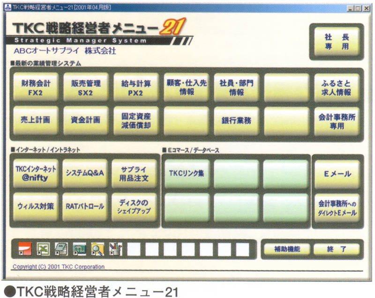
Task: Open the Excel shortcut icon
Action: point(43,249)
